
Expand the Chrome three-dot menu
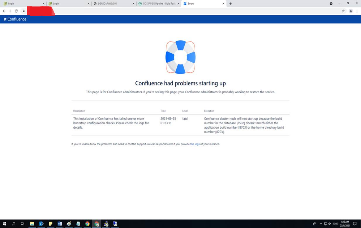(357, 11)
